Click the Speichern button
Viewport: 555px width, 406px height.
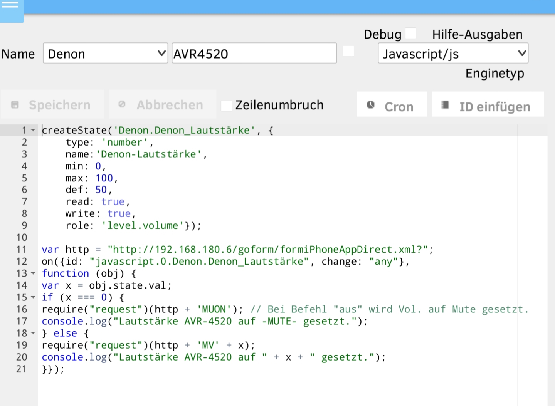[52, 104]
